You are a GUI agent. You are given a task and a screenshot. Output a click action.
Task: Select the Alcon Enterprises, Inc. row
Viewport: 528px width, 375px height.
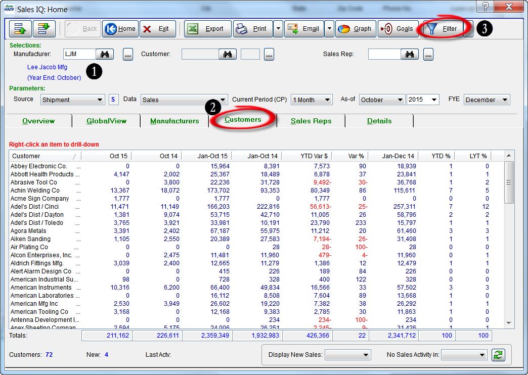[x=256, y=255]
